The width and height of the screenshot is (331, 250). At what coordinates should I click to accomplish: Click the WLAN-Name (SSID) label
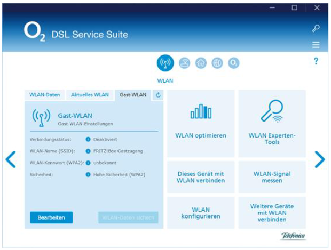point(52,151)
